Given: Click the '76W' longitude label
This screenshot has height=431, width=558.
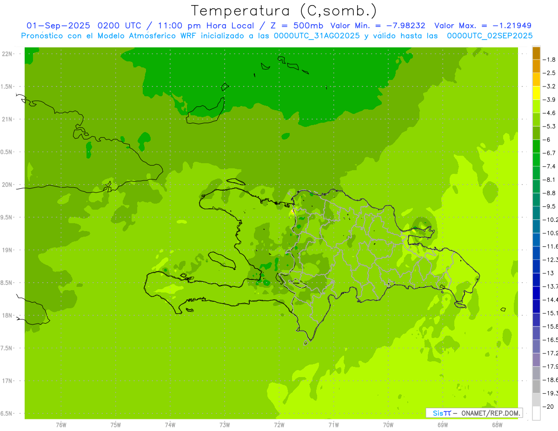Looking at the screenshot, I should pos(61,425).
